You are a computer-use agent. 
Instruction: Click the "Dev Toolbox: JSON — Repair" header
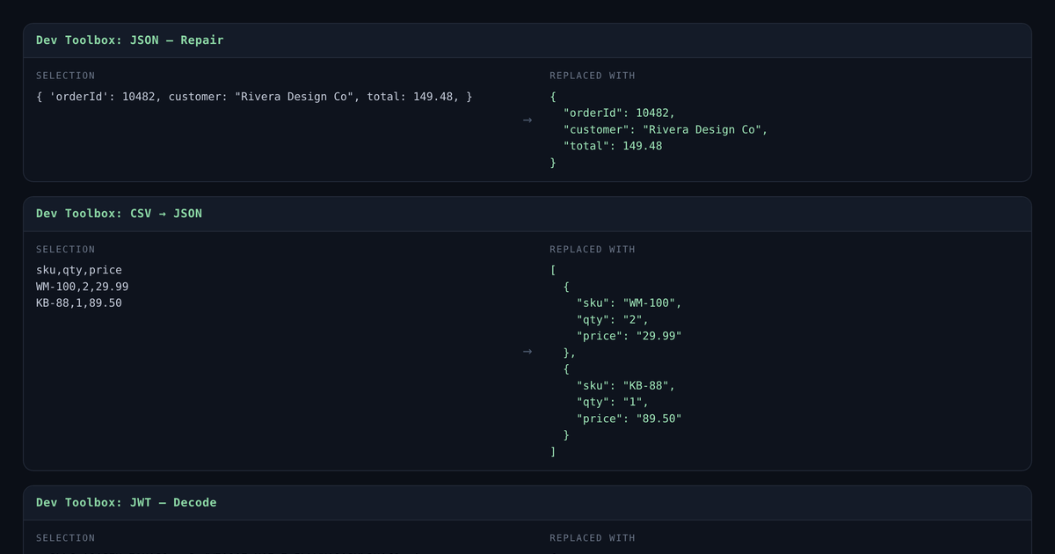[129, 40]
